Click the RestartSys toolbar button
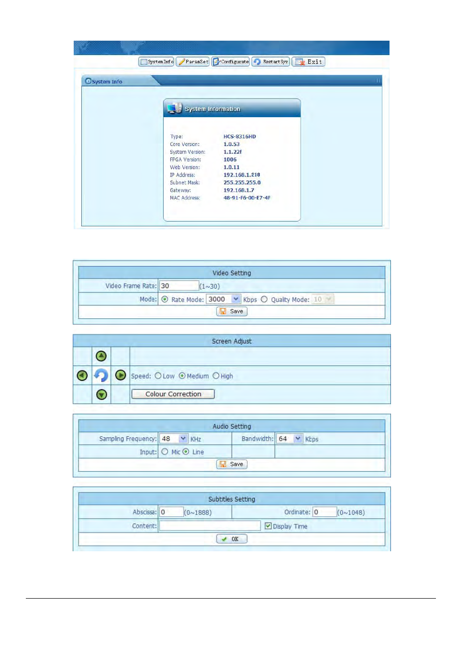 (x=271, y=62)
